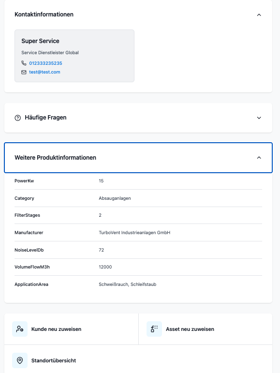Click Schweißrauch, Schleifstaub value
Viewport: 280px width, 373px height.
click(x=127, y=284)
